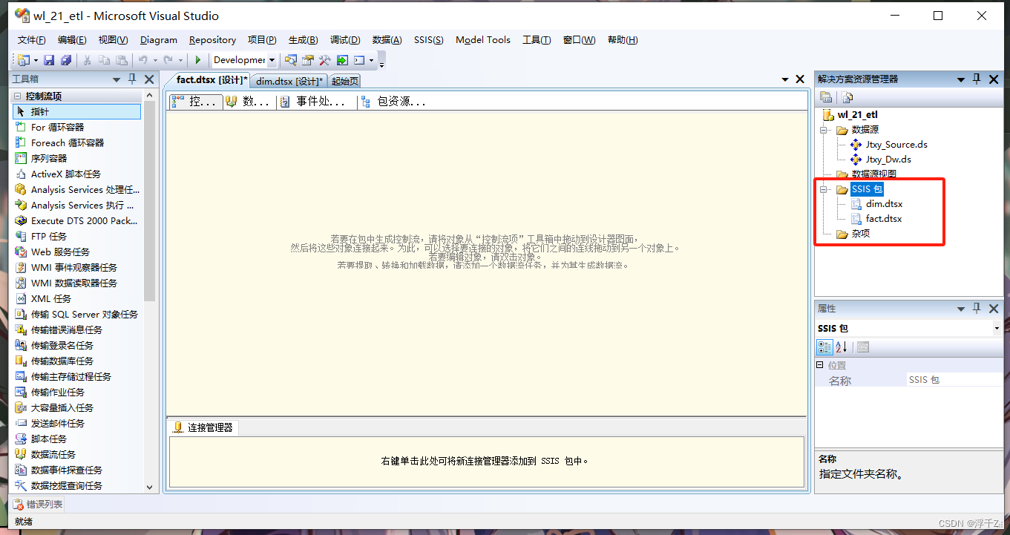Click the green arrow window toolbar icon
1010x535 pixels.
click(x=342, y=60)
